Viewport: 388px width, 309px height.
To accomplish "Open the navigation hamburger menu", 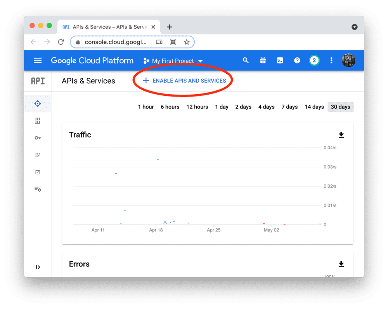I will (38, 60).
